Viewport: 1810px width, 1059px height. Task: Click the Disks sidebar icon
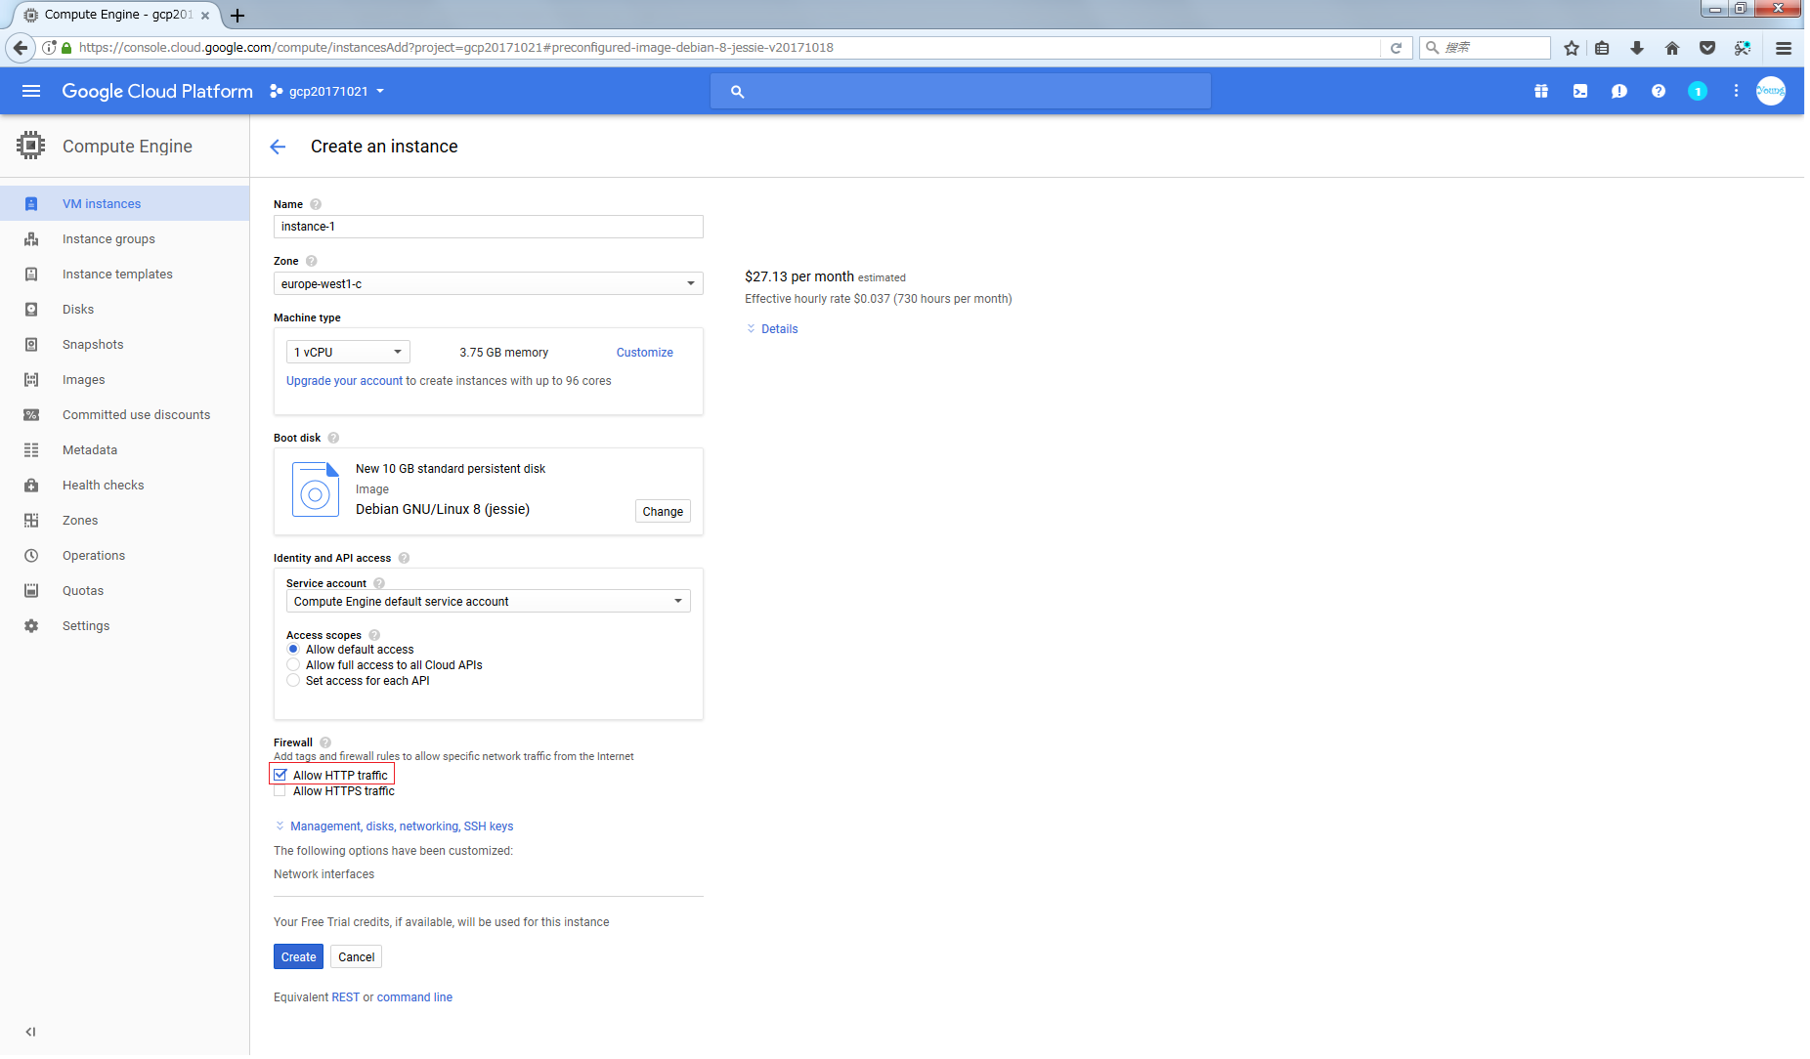(31, 310)
